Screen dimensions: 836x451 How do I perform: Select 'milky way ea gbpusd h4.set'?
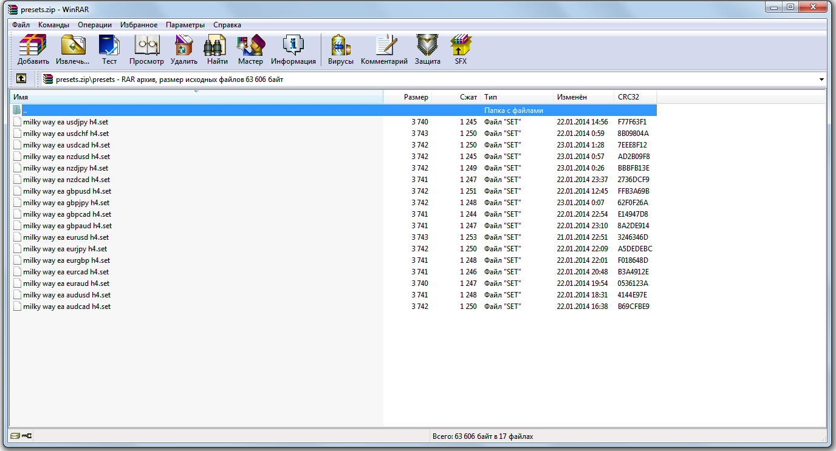67,191
